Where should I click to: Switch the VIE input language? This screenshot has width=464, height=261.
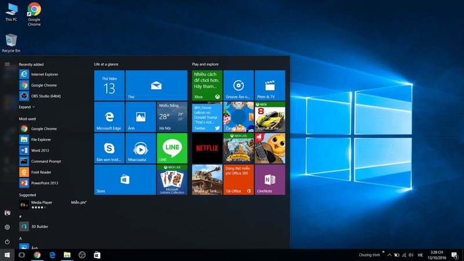[420, 255]
